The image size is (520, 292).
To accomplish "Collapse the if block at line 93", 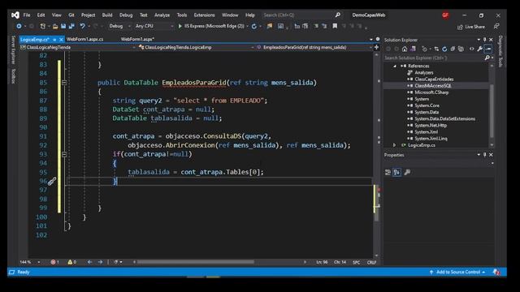I will (x=64, y=154).
